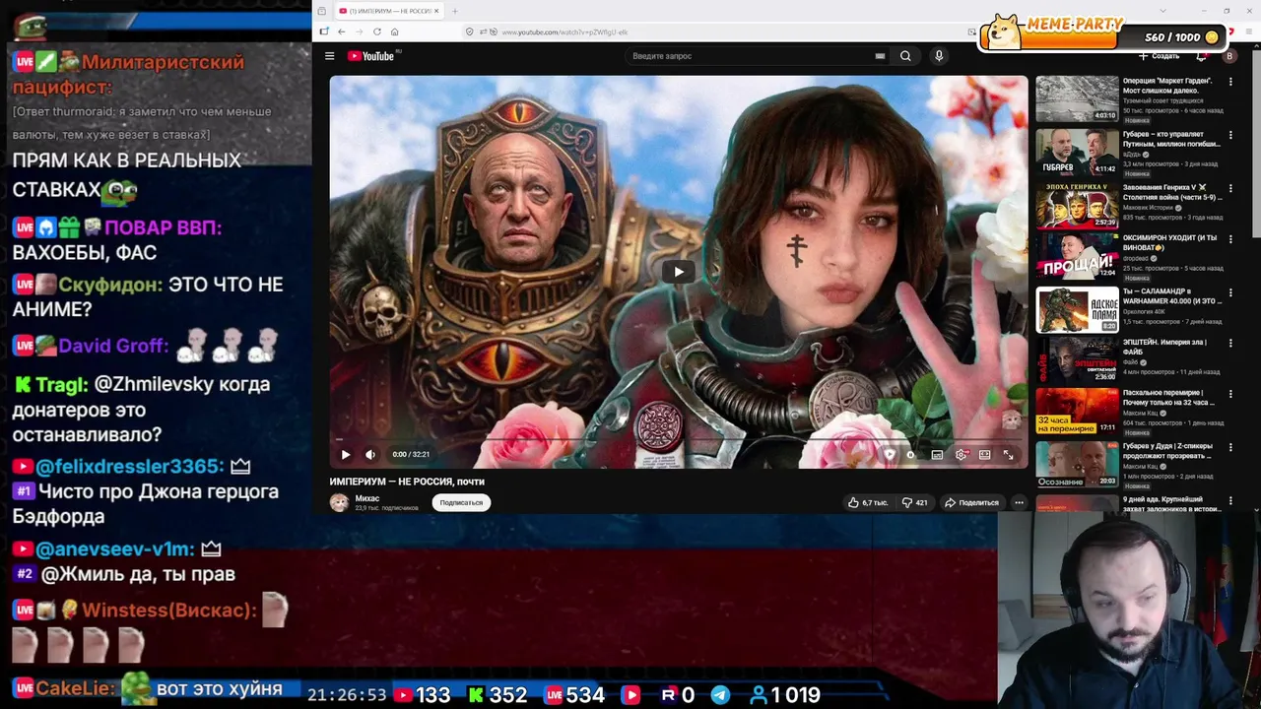
Task: Open options for Завоевания Генриха V video
Action: [1230, 188]
